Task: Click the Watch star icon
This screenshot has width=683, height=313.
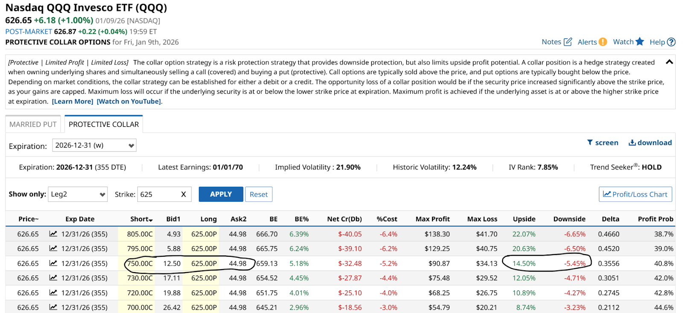Action: point(639,41)
